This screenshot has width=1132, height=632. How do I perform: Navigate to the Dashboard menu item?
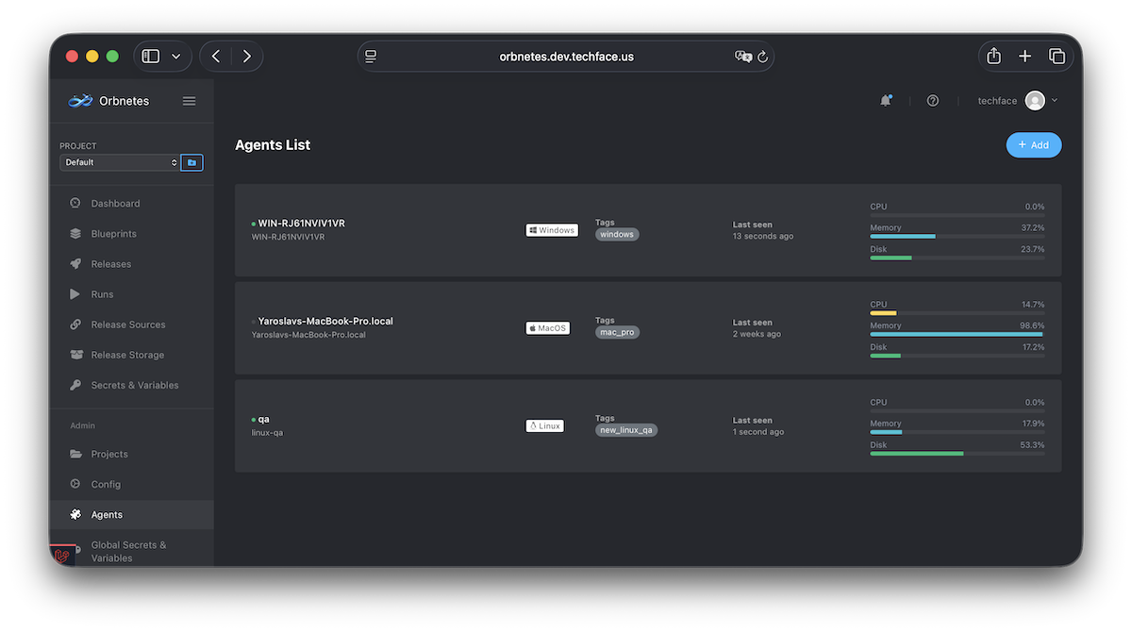click(115, 203)
